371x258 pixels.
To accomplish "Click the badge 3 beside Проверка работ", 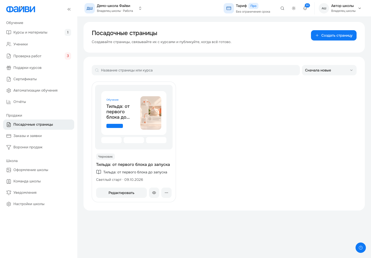I will click(68, 56).
